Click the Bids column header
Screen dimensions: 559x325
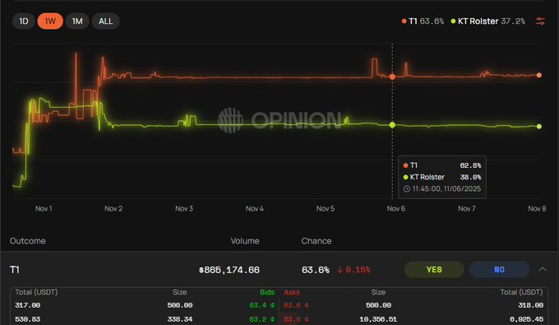pyautogui.click(x=267, y=292)
